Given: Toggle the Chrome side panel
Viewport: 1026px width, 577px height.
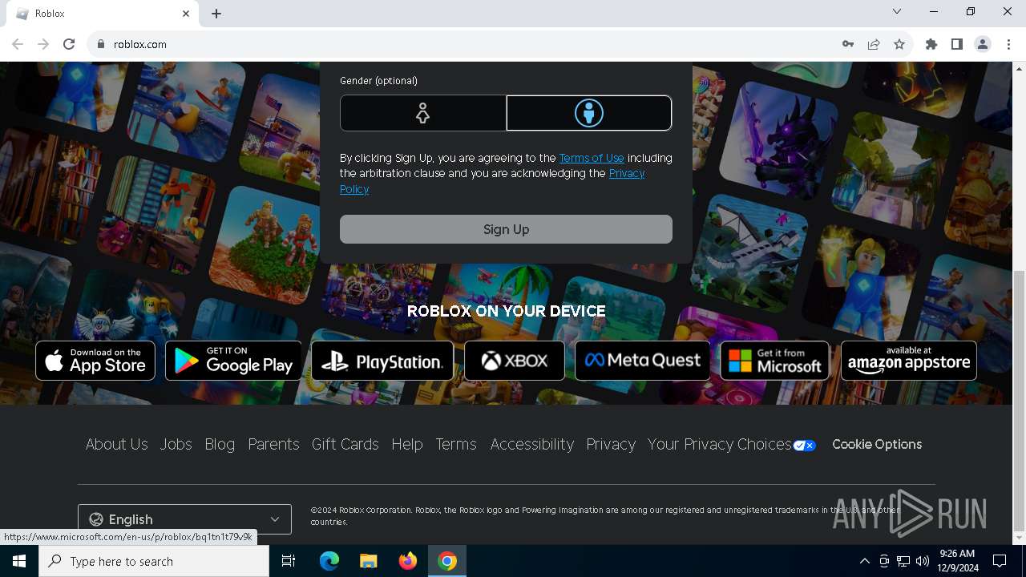Looking at the screenshot, I should coord(957,44).
